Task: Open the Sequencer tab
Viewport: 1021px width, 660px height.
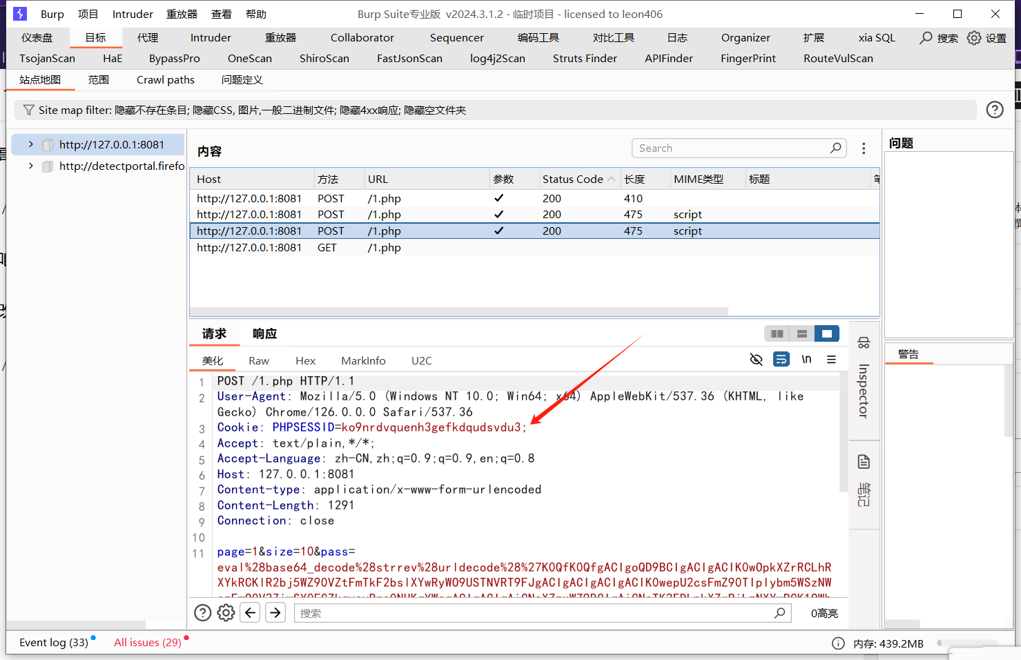Action: (457, 38)
